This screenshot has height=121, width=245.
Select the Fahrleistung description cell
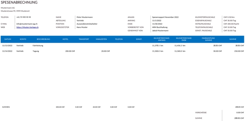pyautogui.click(x=38, y=46)
